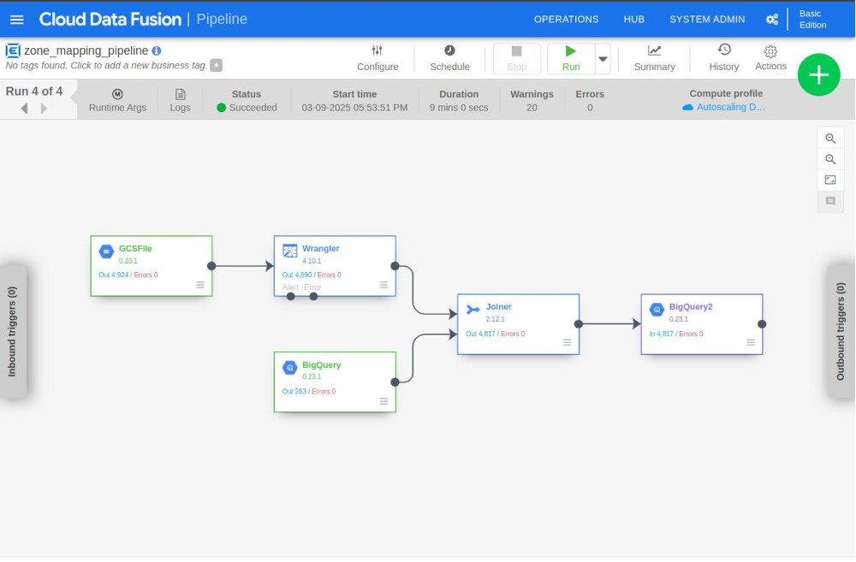Click the BigQuery Out 263 record count
This screenshot has width=856, height=562.
click(294, 392)
